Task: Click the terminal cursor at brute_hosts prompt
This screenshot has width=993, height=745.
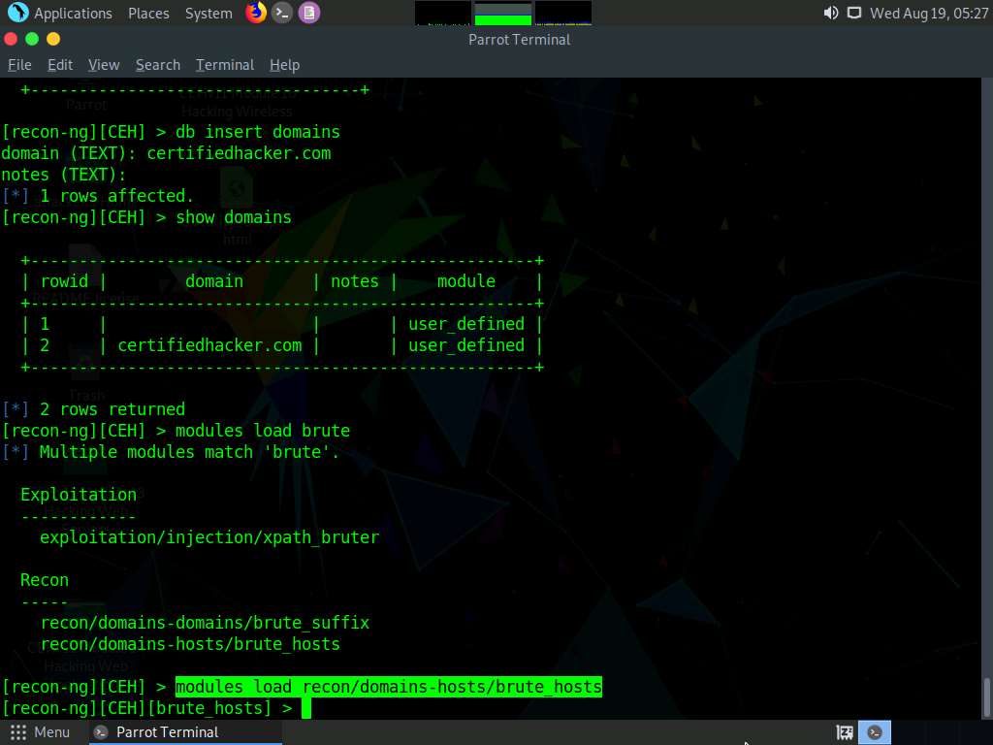Action: pos(306,708)
